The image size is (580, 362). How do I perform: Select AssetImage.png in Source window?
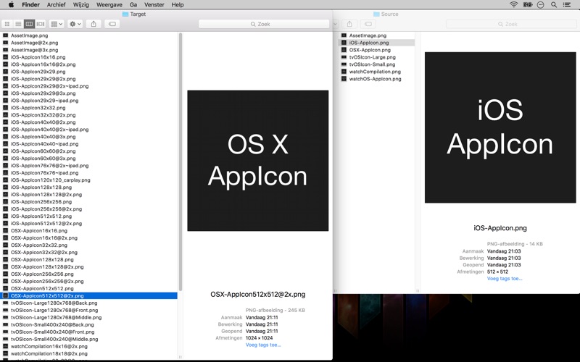click(376, 35)
